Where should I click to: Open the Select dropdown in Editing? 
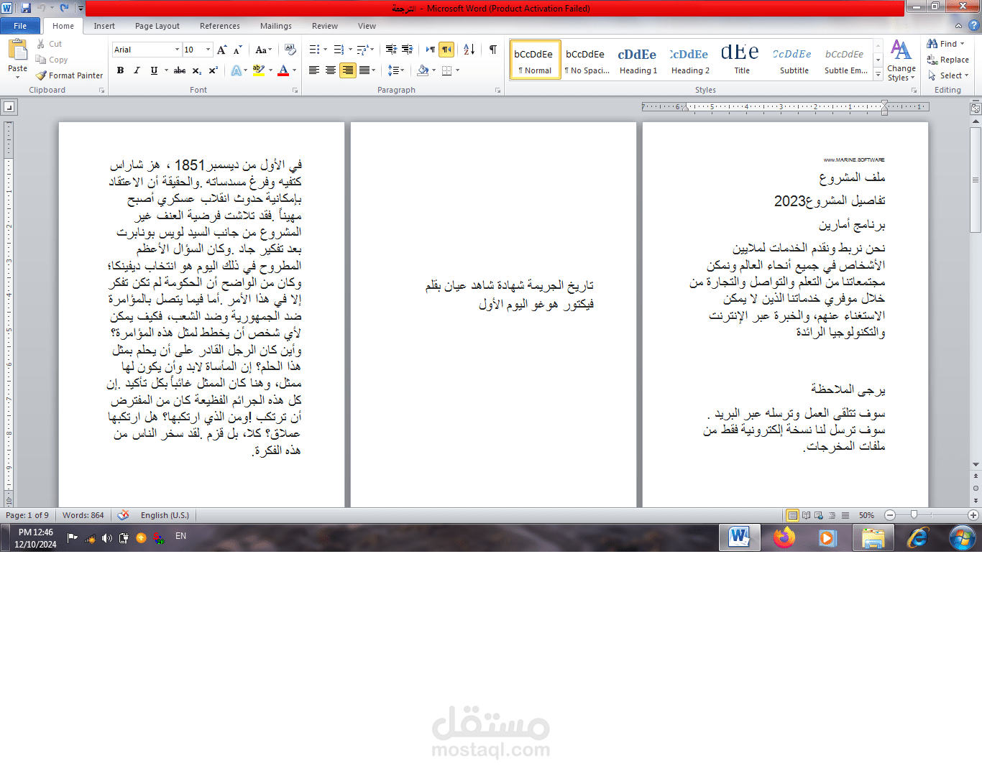point(949,75)
